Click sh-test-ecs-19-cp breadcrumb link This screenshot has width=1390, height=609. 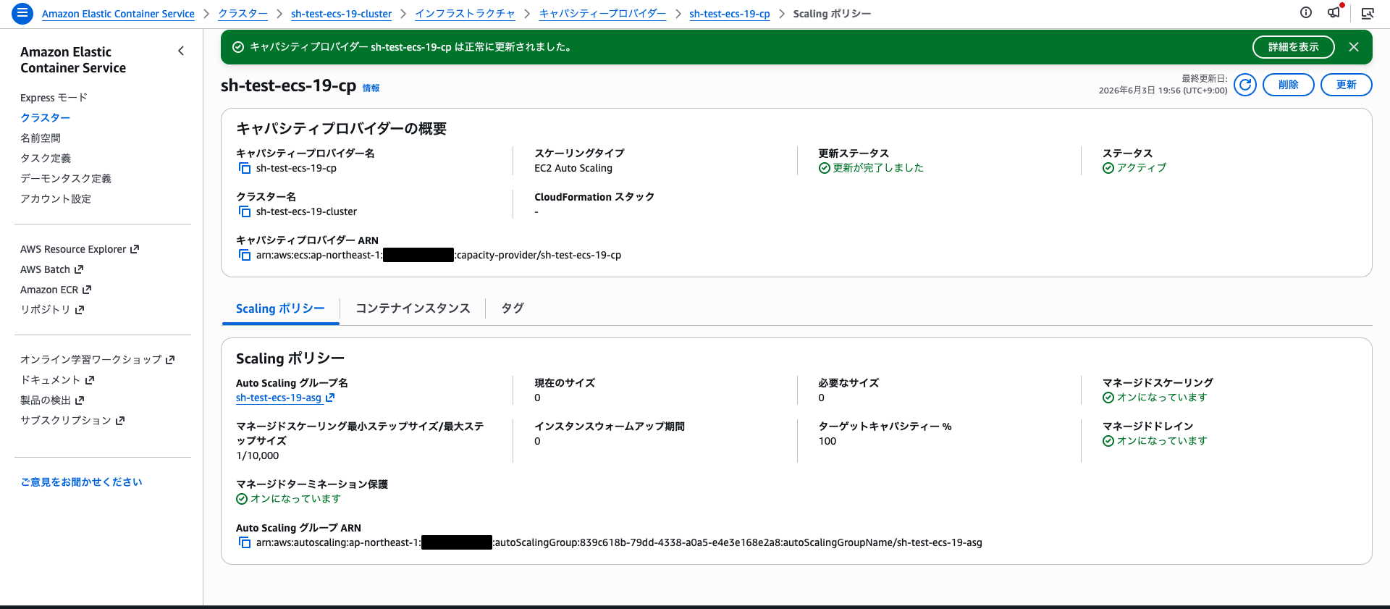coord(730,14)
